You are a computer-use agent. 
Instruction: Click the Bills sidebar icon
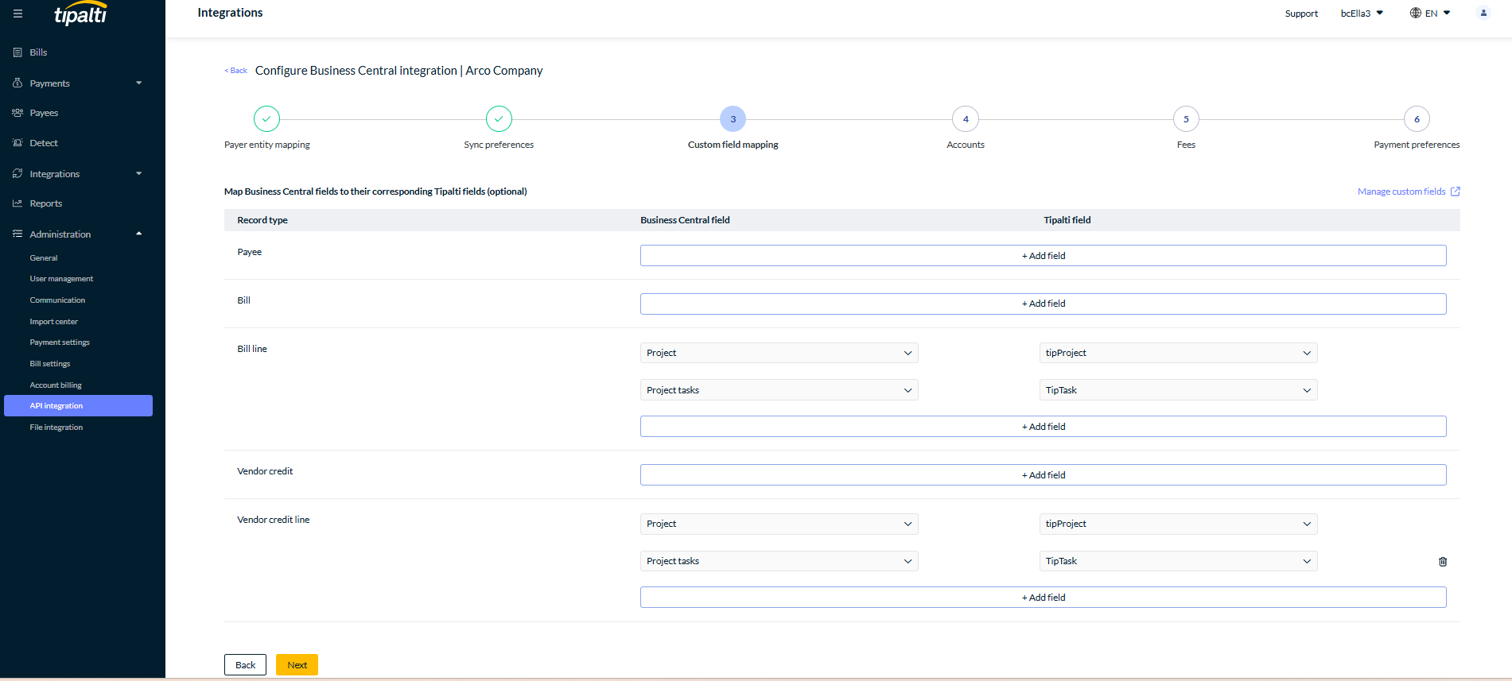[x=17, y=52]
